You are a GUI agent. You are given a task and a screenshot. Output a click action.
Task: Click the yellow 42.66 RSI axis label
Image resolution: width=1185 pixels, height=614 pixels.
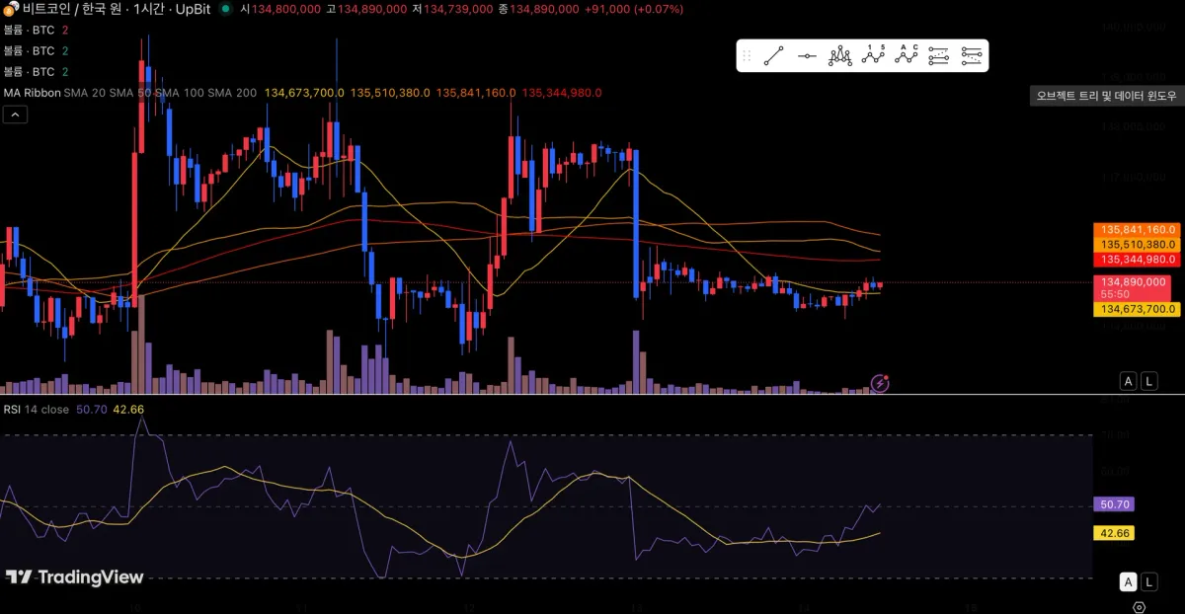click(1114, 533)
